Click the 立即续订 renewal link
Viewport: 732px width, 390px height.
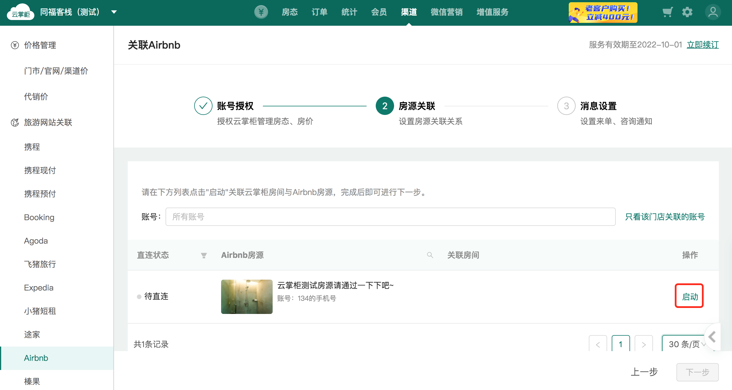tap(703, 45)
